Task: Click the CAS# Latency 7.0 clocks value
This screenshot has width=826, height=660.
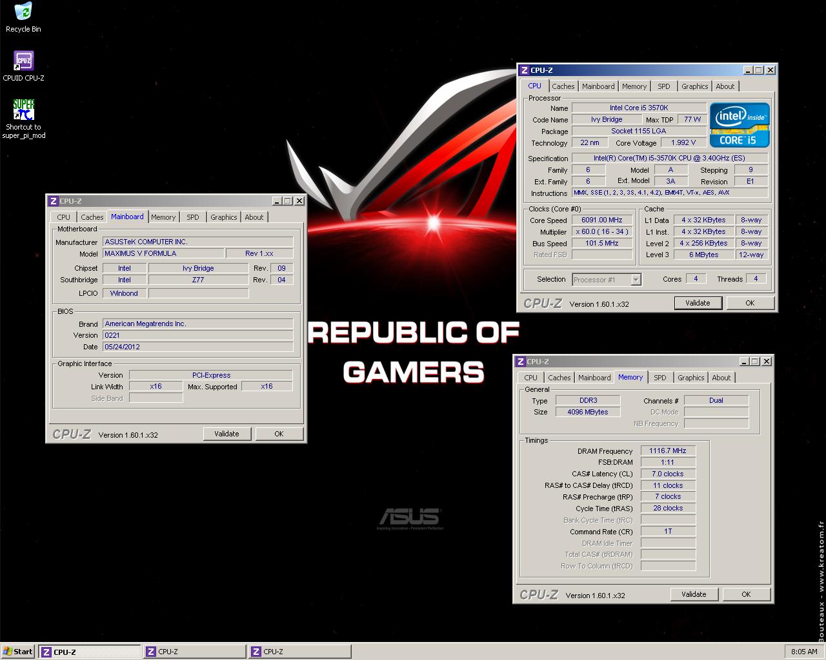Action: click(x=668, y=474)
